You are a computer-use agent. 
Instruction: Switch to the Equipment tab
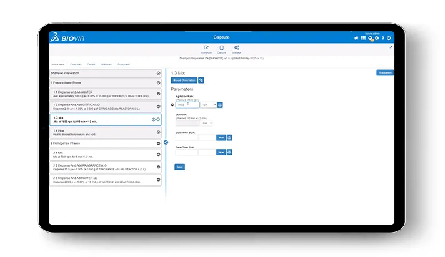(x=124, y=65)
